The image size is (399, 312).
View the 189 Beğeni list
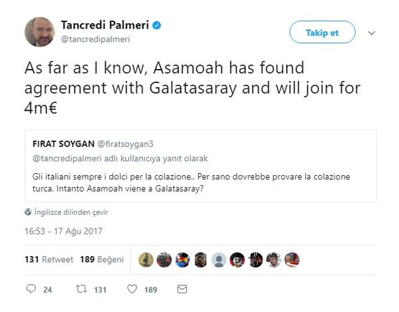(x=102, y=260)
